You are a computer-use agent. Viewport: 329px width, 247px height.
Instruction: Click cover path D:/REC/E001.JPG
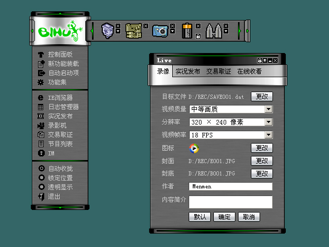click(x=211, y=161)
